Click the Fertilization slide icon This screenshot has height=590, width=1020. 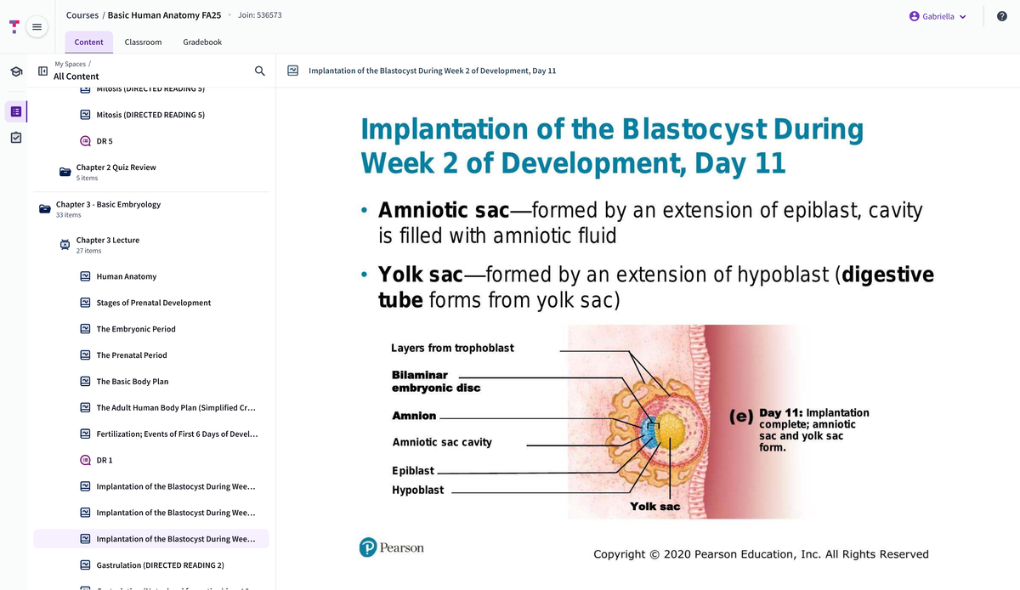pos(85,434)
